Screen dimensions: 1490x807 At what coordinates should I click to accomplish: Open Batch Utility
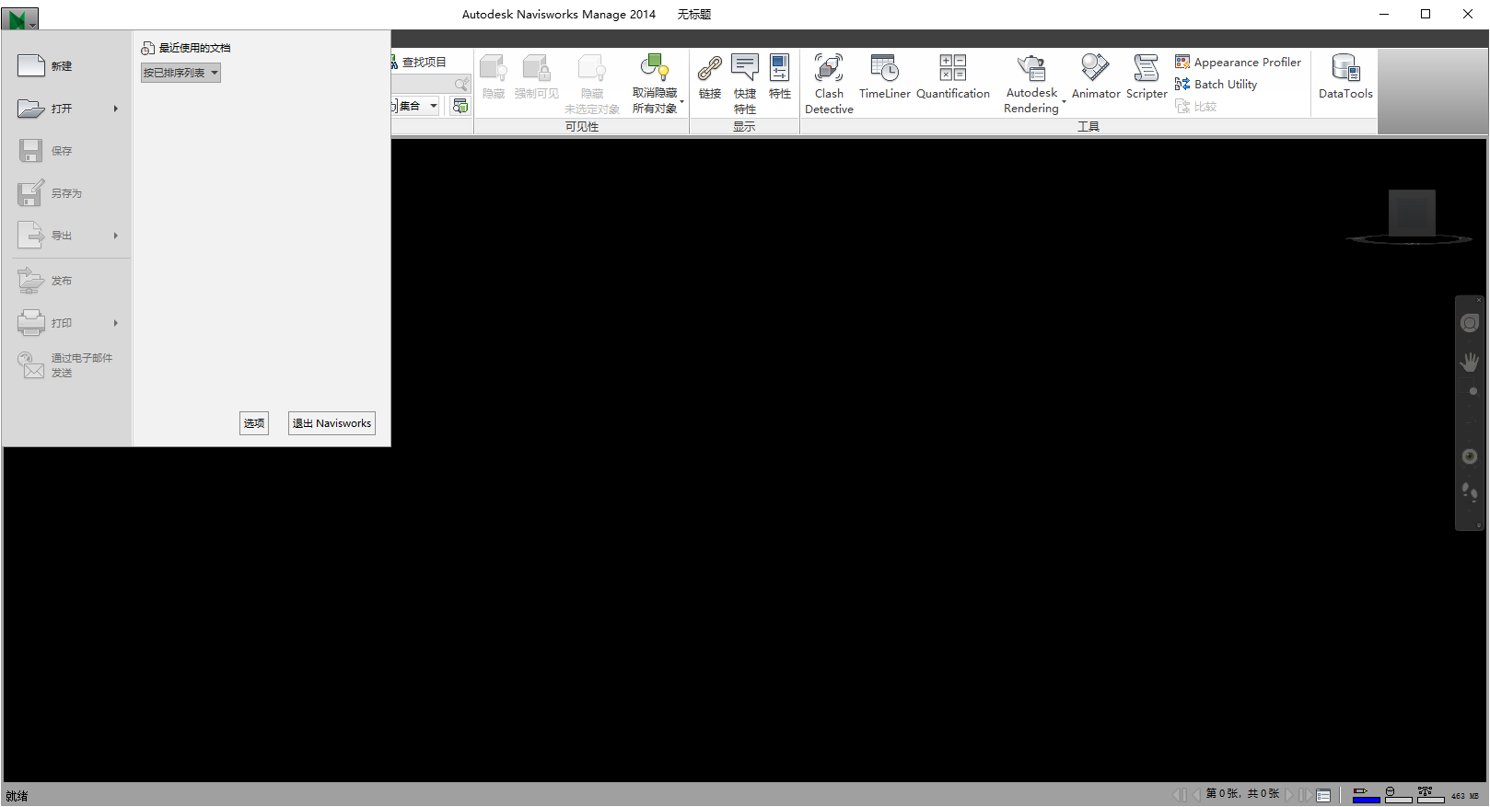click(1216, 84)
